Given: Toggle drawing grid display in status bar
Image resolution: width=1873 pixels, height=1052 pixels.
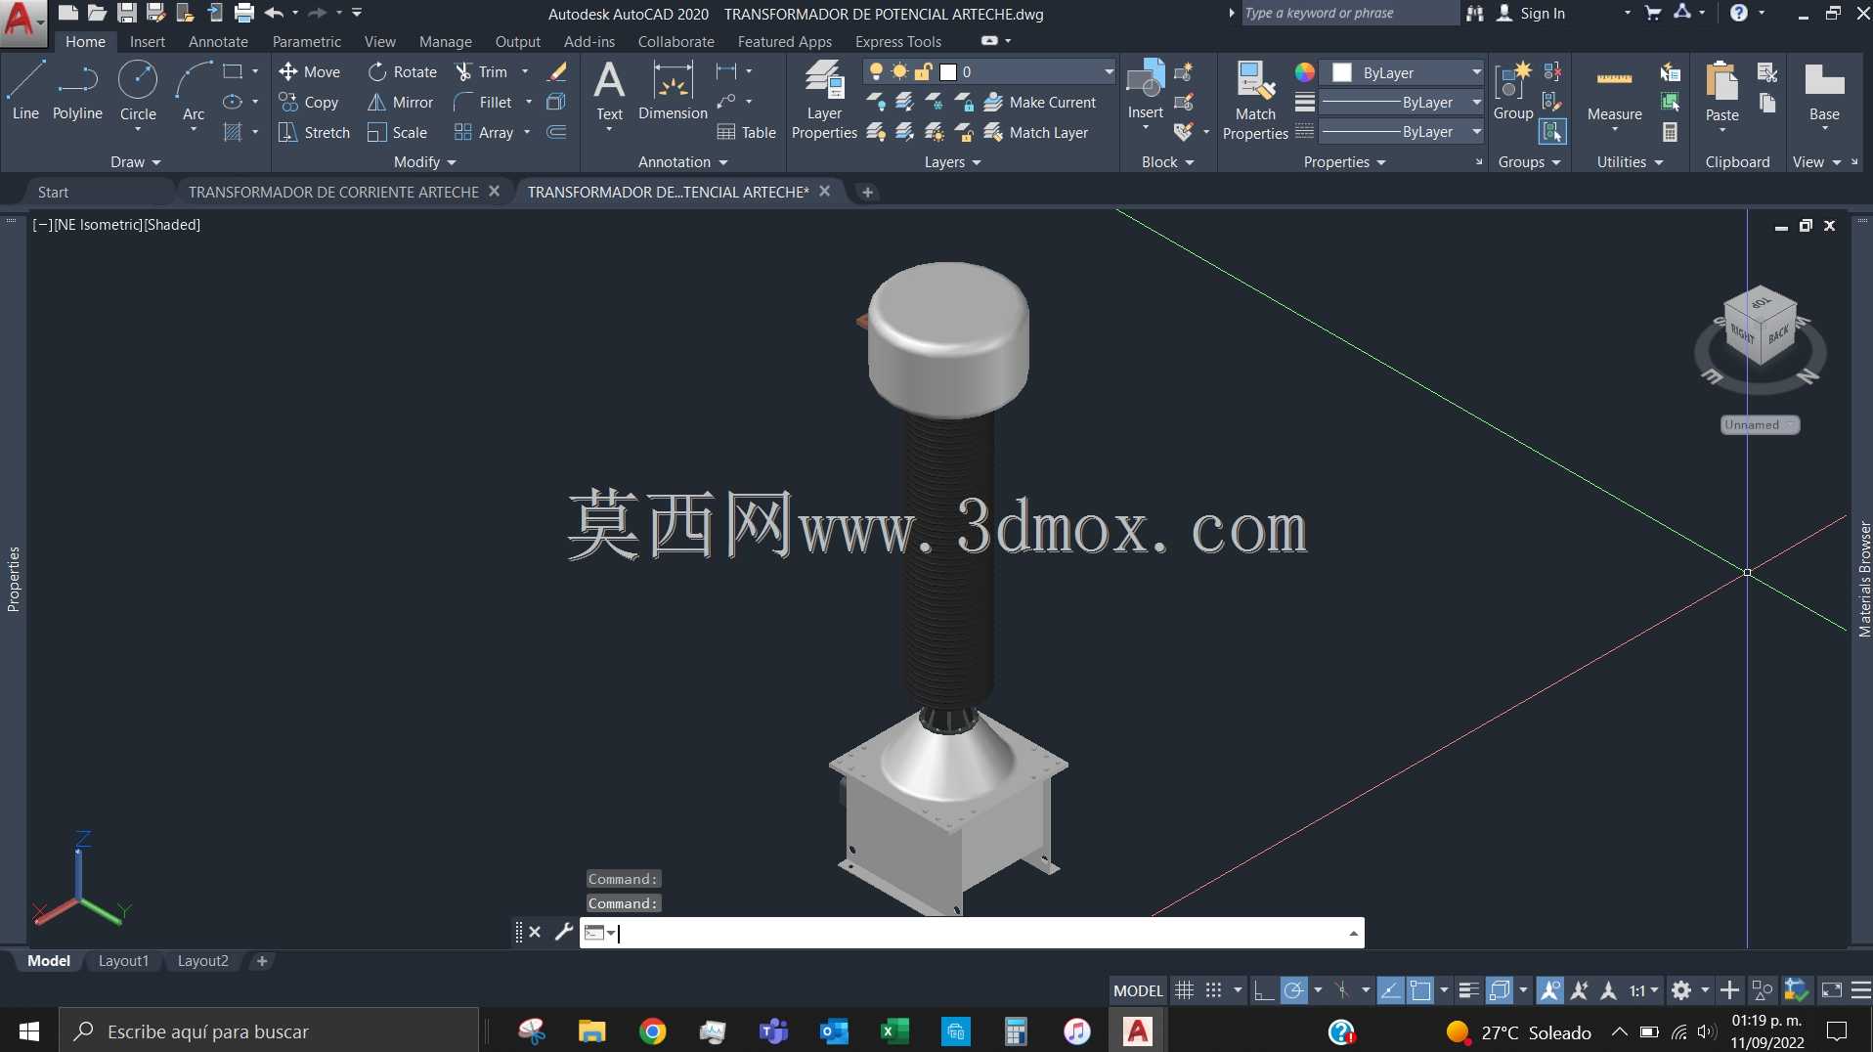Looking at the screenshot, I should 1184,990.
